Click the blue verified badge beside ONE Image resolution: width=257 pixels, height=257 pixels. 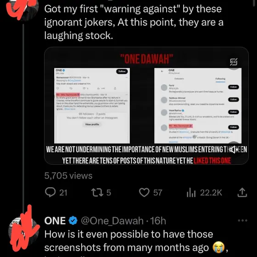click(73, 221)
